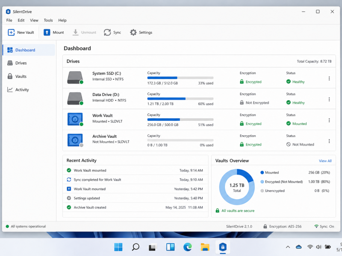Screen dimensions: 342x256
Task: Click the Not Mounted prohibited icon
Action: click(x=288, y=144)
